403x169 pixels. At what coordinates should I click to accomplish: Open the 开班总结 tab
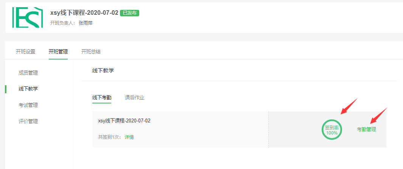coord(91,52)
